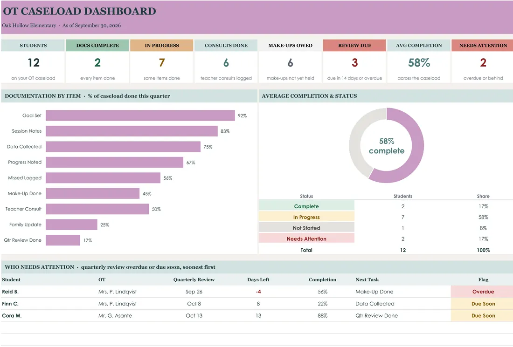Click the 'teacher consults logged' caption
This screenshot has width=513, height=347.
(226, 78)
